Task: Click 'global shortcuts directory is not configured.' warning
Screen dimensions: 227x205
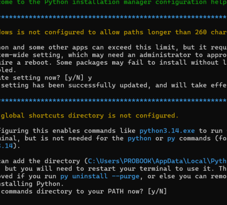Action: [90, 116]
